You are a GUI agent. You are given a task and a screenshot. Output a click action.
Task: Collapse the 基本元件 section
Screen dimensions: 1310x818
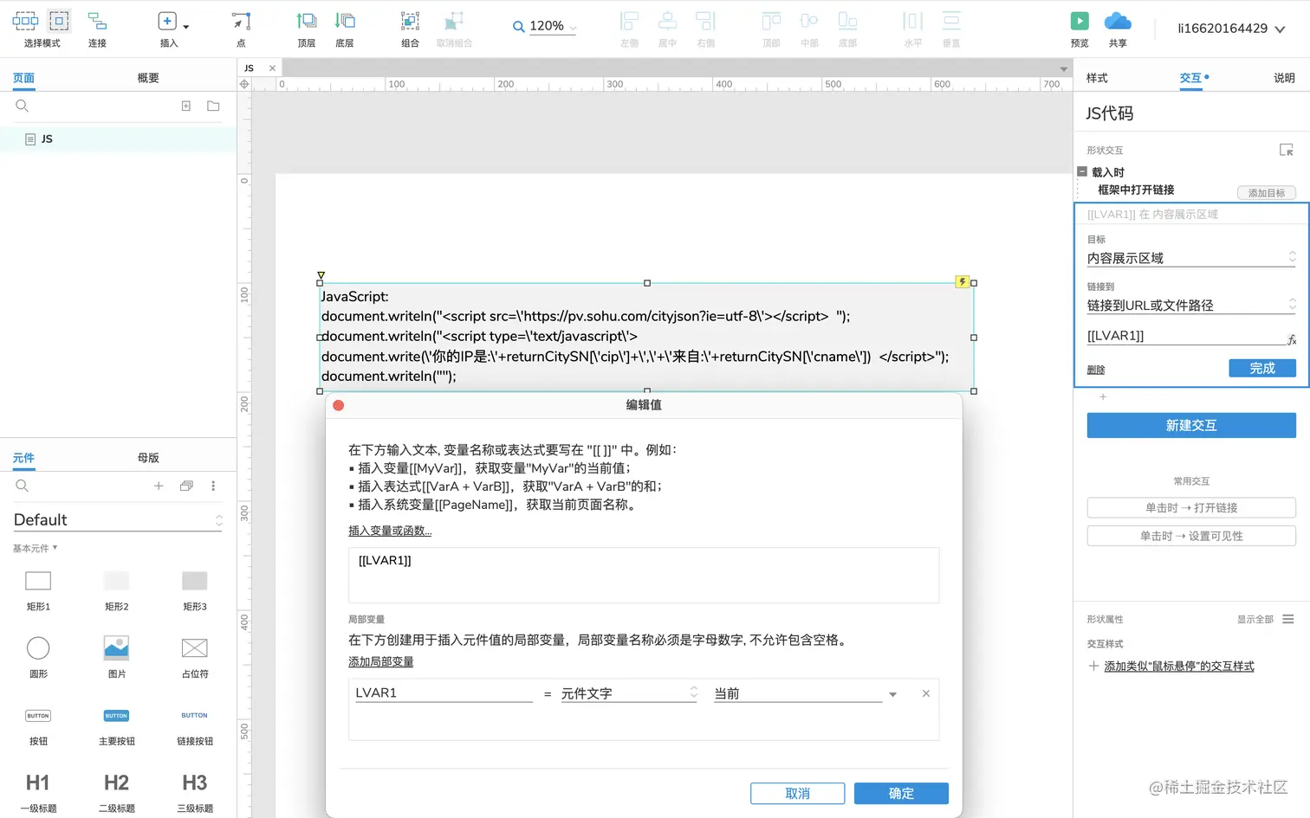tap(36, 548)
